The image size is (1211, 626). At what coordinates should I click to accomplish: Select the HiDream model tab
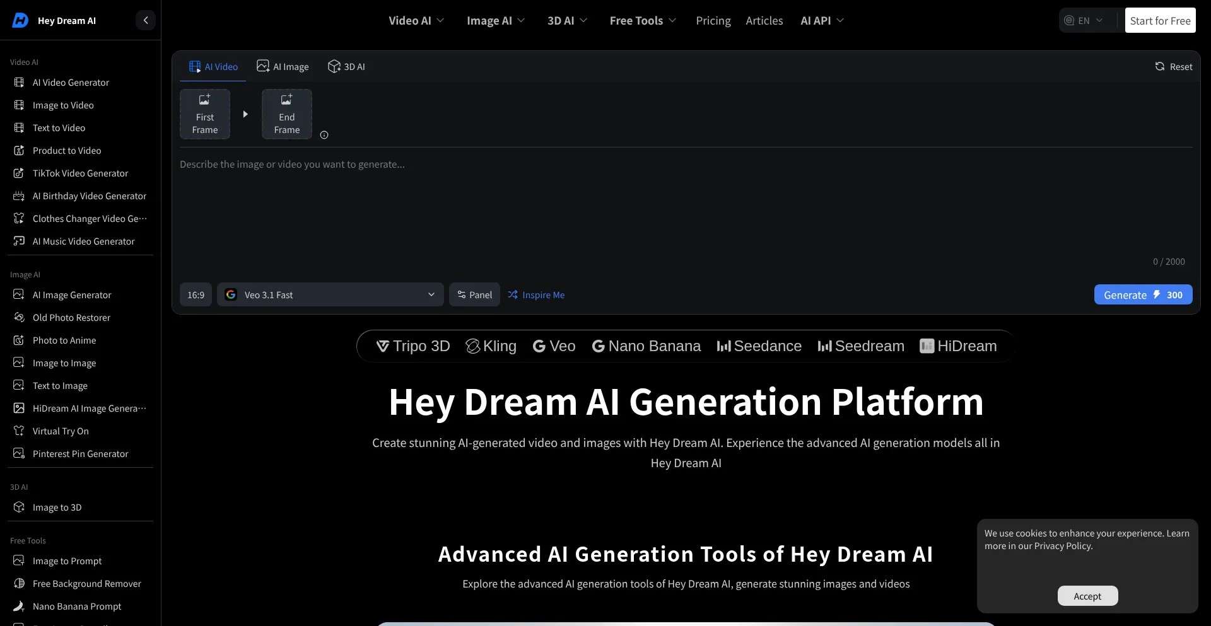pyautogui.click(x=959, y=346)
